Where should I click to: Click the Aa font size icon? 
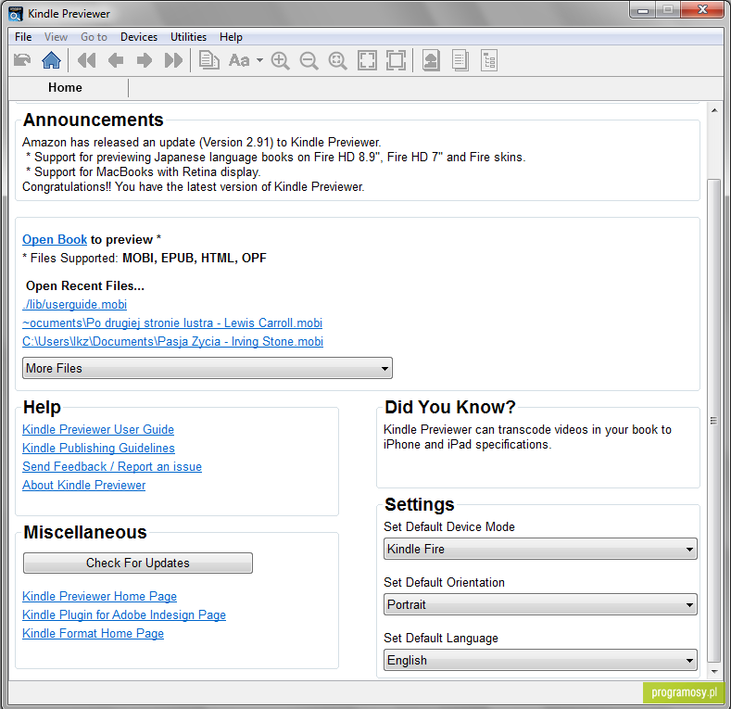239,60
